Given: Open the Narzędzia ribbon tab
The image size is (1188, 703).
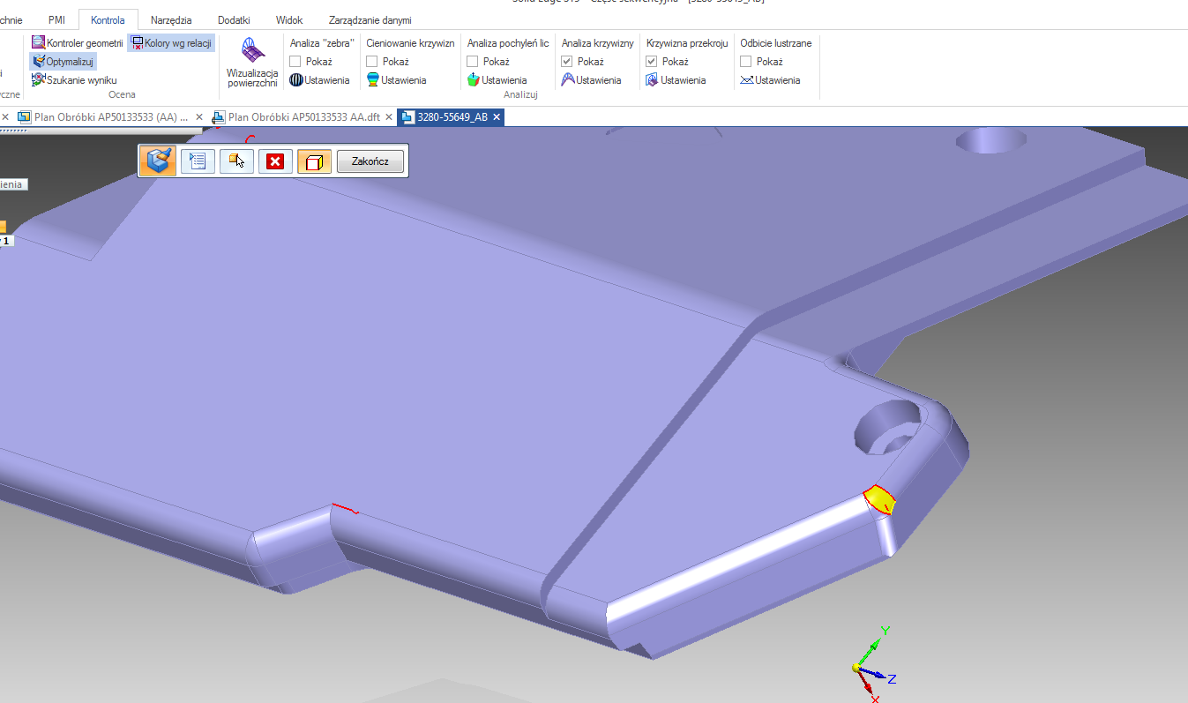Looking at the screenshot, I should [x=171, y=19].
